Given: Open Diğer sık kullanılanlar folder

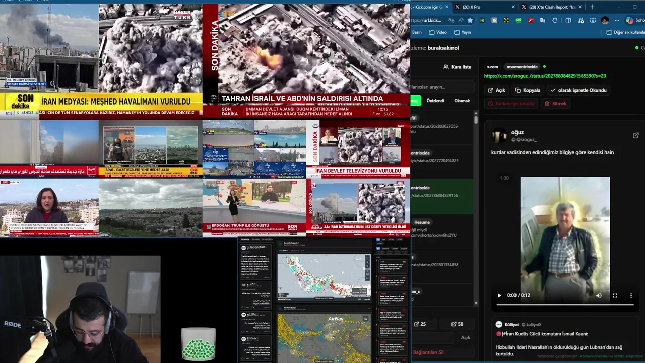Looking at the screenshot, I should tap(625, 32).
